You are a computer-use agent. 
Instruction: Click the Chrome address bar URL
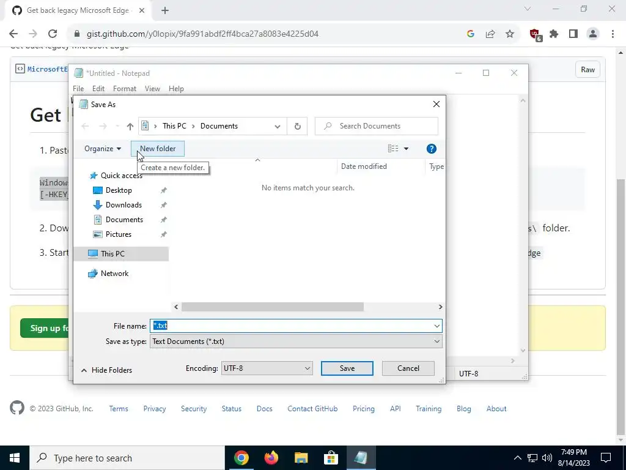pyautogui.click(x=202, y=34)
